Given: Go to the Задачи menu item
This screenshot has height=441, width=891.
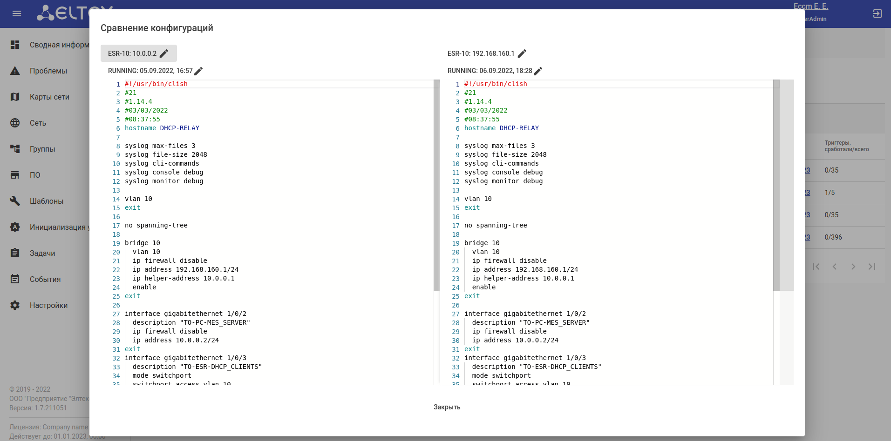Looking at the screenshot, I should [42, 253].
